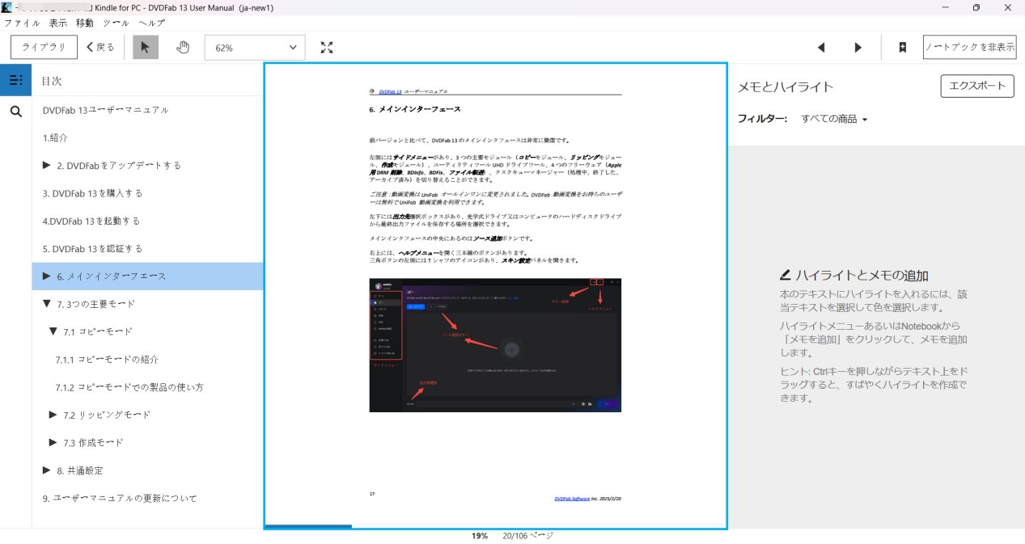Restore down the Kindle window

click(976, 7)
